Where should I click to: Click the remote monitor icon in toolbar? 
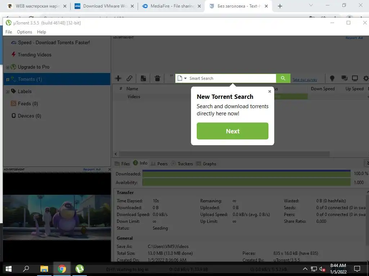pos(355,78)
